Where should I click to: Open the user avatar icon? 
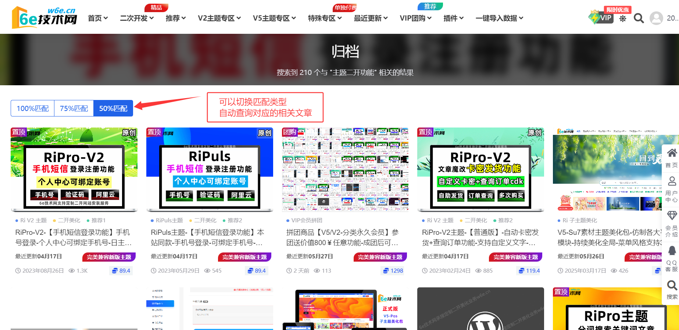pos(656,18)
